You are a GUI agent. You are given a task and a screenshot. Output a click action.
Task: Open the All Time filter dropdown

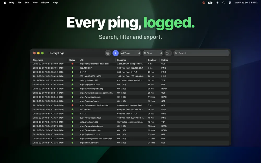click(x=130, y=53)
